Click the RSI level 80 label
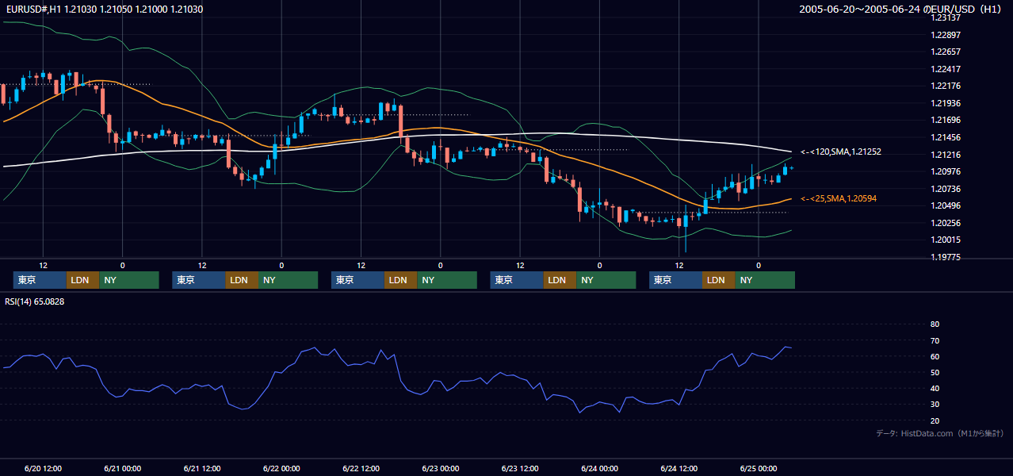The width and height of the screenshot is (1013, 476). (x=935, y=324)
